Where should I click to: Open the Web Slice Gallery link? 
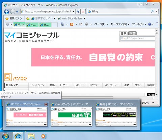coord(72,18)
